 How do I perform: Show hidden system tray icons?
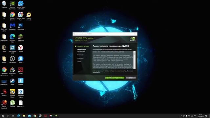tap(181, 116)
